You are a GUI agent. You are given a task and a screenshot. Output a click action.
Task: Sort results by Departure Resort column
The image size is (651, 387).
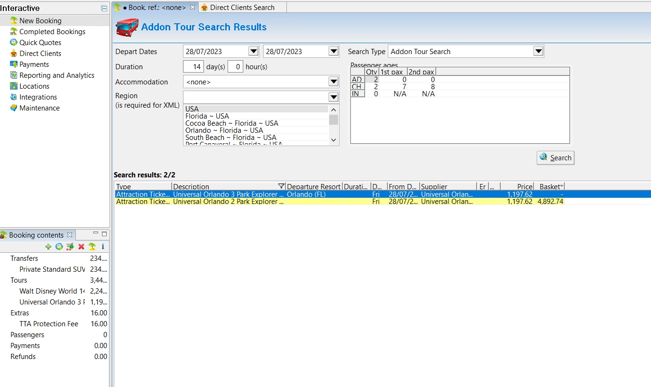click(314, 186)
